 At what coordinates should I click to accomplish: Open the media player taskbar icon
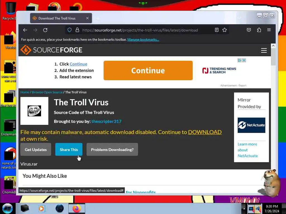pyautogui.click(x=41, y=208)
